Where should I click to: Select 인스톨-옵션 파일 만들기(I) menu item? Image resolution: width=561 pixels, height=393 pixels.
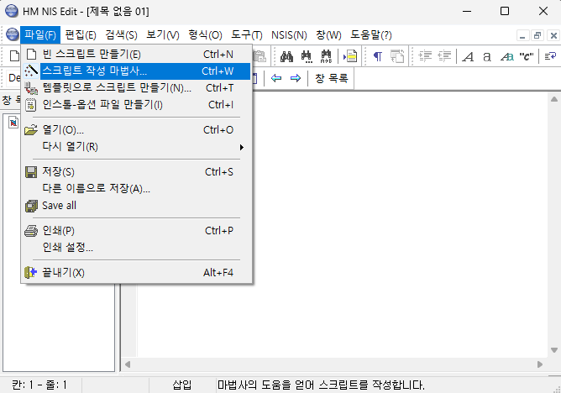click(137, 105)
